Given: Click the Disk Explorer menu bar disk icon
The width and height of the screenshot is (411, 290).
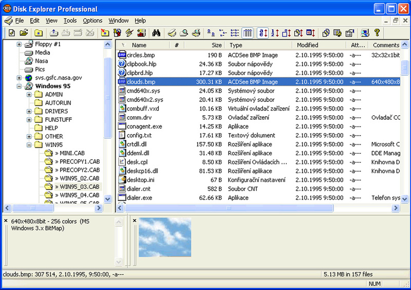Looking at the screenshot, I should 8,21.
